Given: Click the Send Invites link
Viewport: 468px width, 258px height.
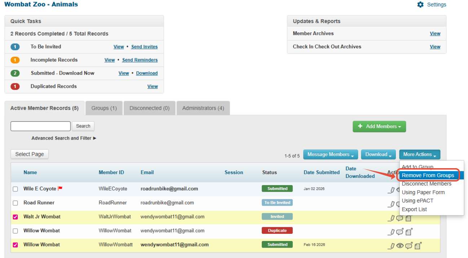Looking at the screenshot, I should click(144, 47).
